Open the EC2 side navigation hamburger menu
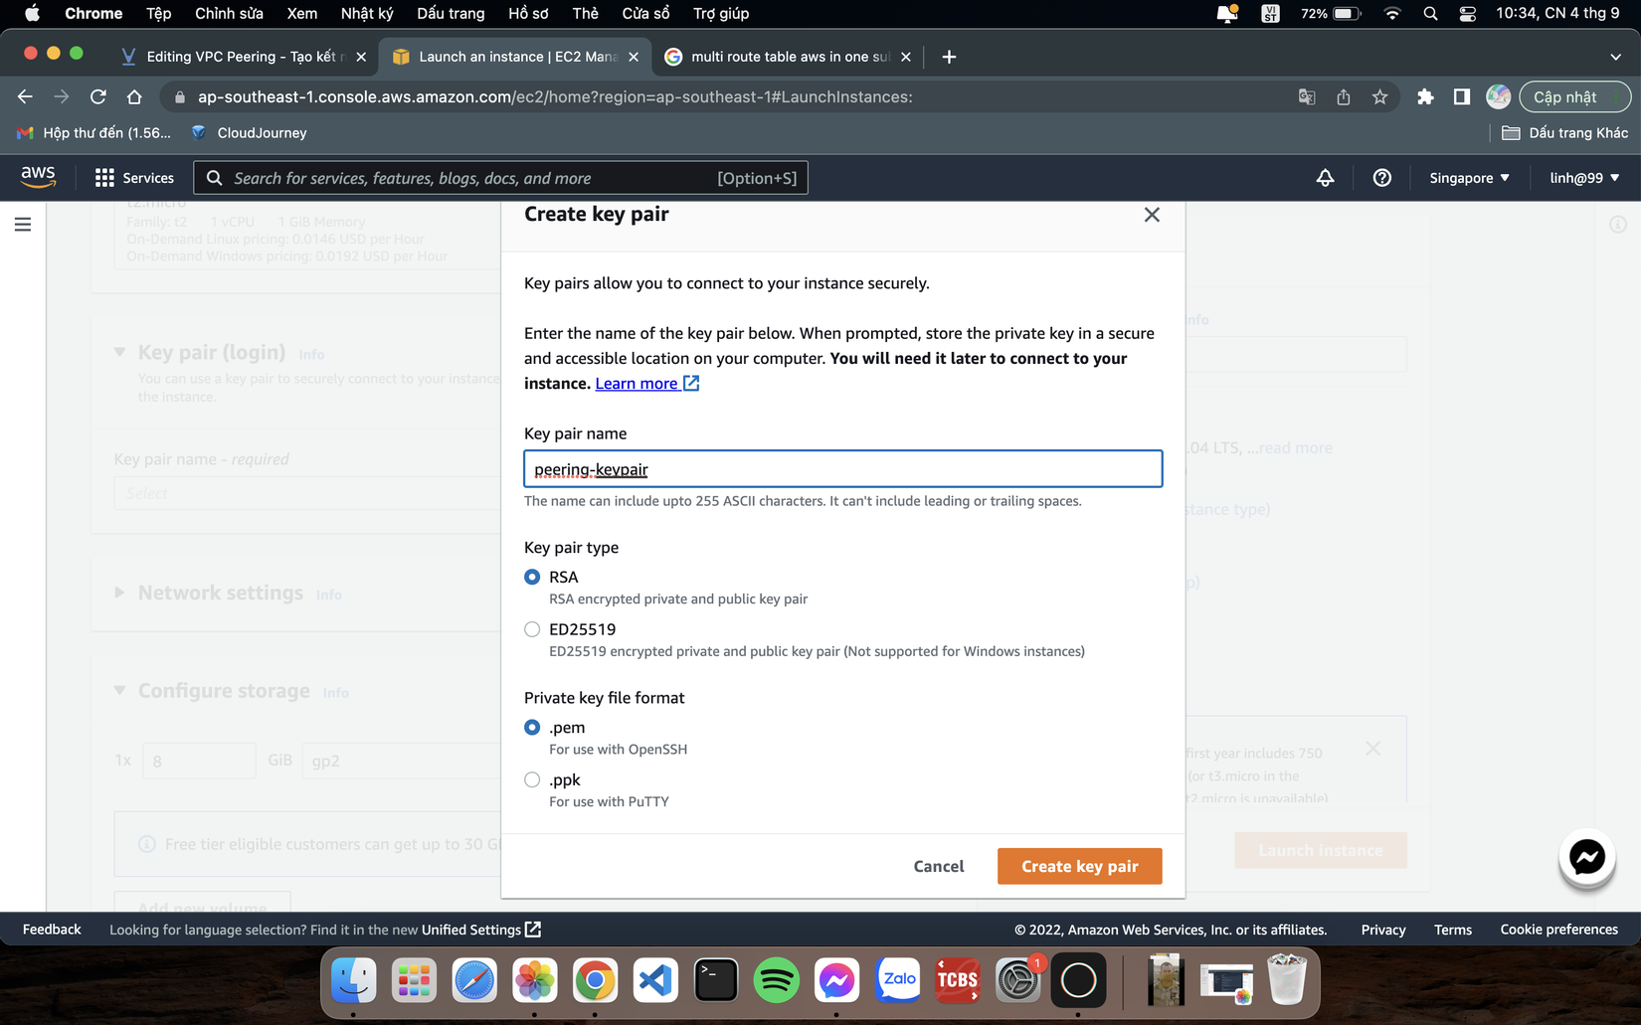 (23, 225)
